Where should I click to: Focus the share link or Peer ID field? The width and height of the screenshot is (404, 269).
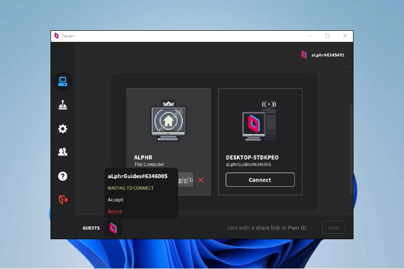click(269, 228)
